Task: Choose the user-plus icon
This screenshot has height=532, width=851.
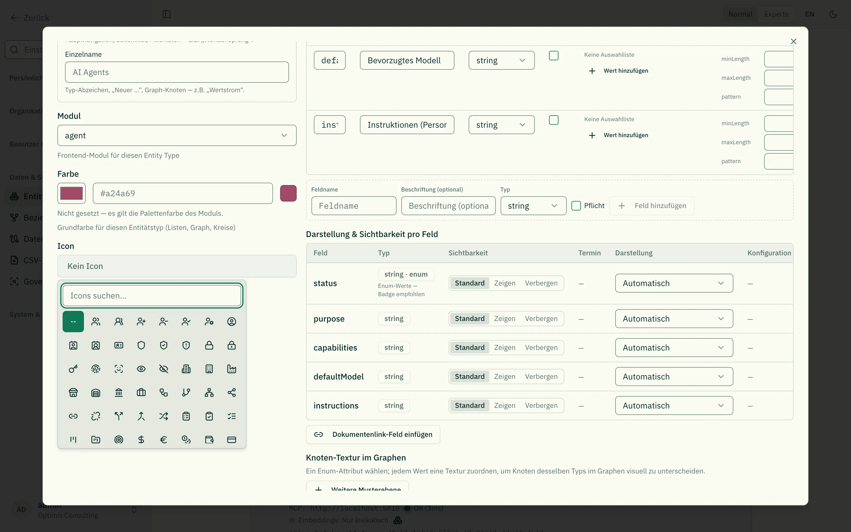Action: 141,321
